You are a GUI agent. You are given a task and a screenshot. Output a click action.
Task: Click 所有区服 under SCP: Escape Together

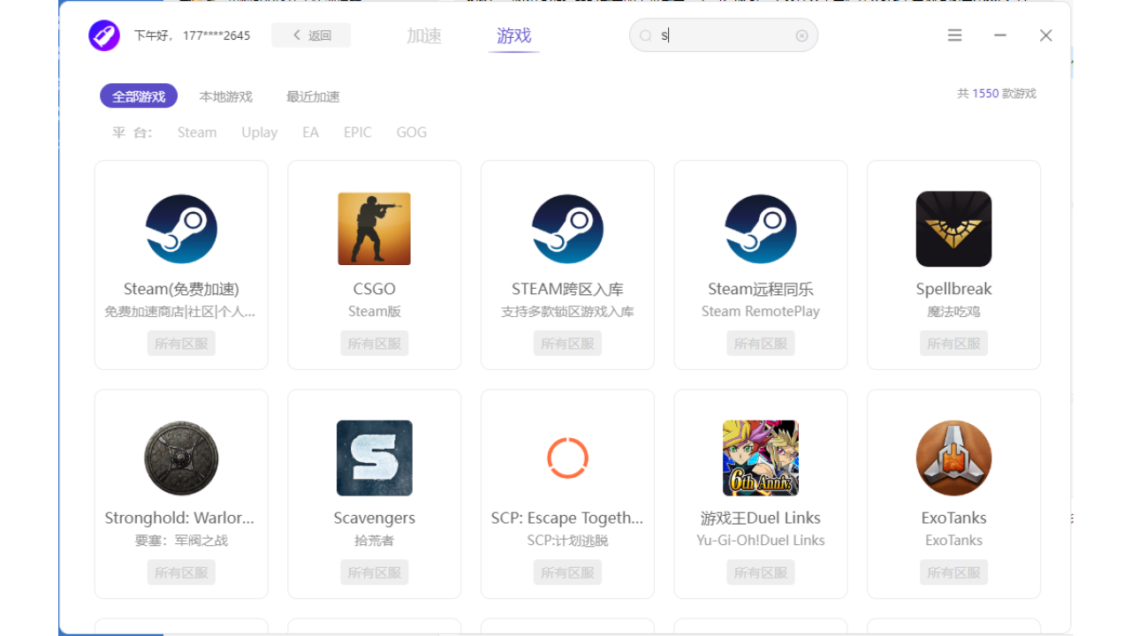click(x=567, y=572)
